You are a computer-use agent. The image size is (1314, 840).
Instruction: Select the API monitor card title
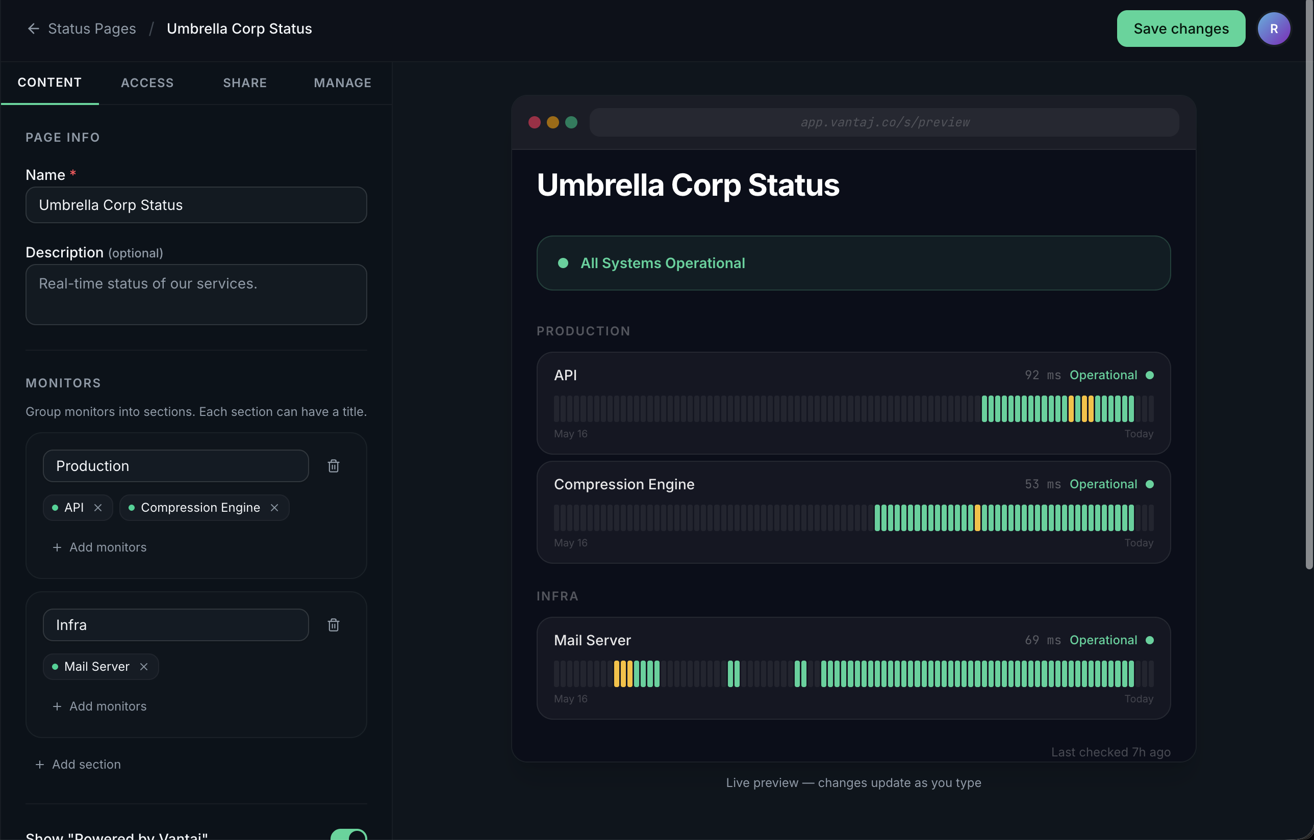[566, 375]
